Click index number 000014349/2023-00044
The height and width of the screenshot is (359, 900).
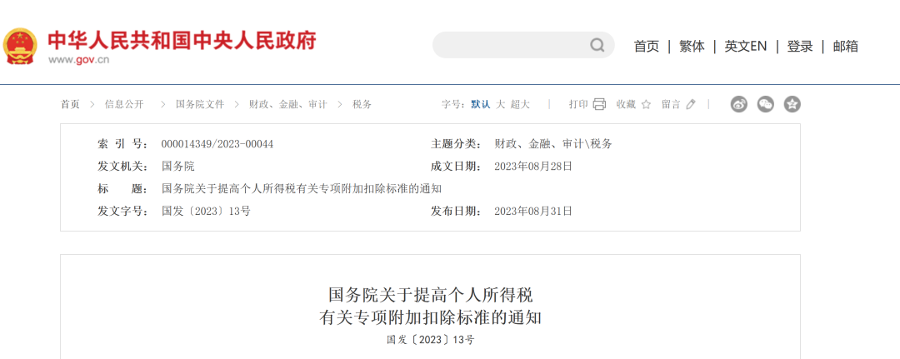pyautogui.click(x=217, y=144)
